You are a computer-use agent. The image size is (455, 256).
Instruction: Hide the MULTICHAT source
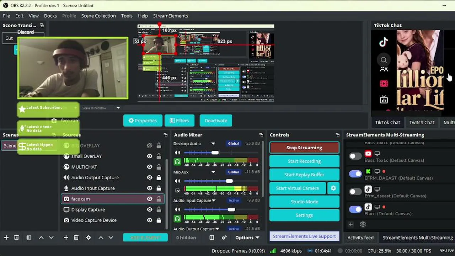(x=150, y=167)
